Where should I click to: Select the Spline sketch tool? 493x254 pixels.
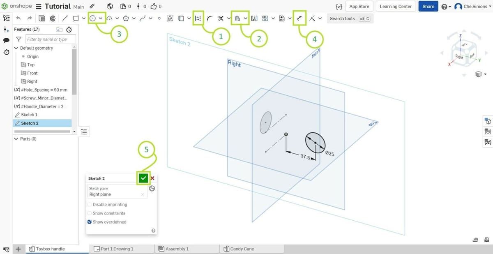[x=143, y=18]
